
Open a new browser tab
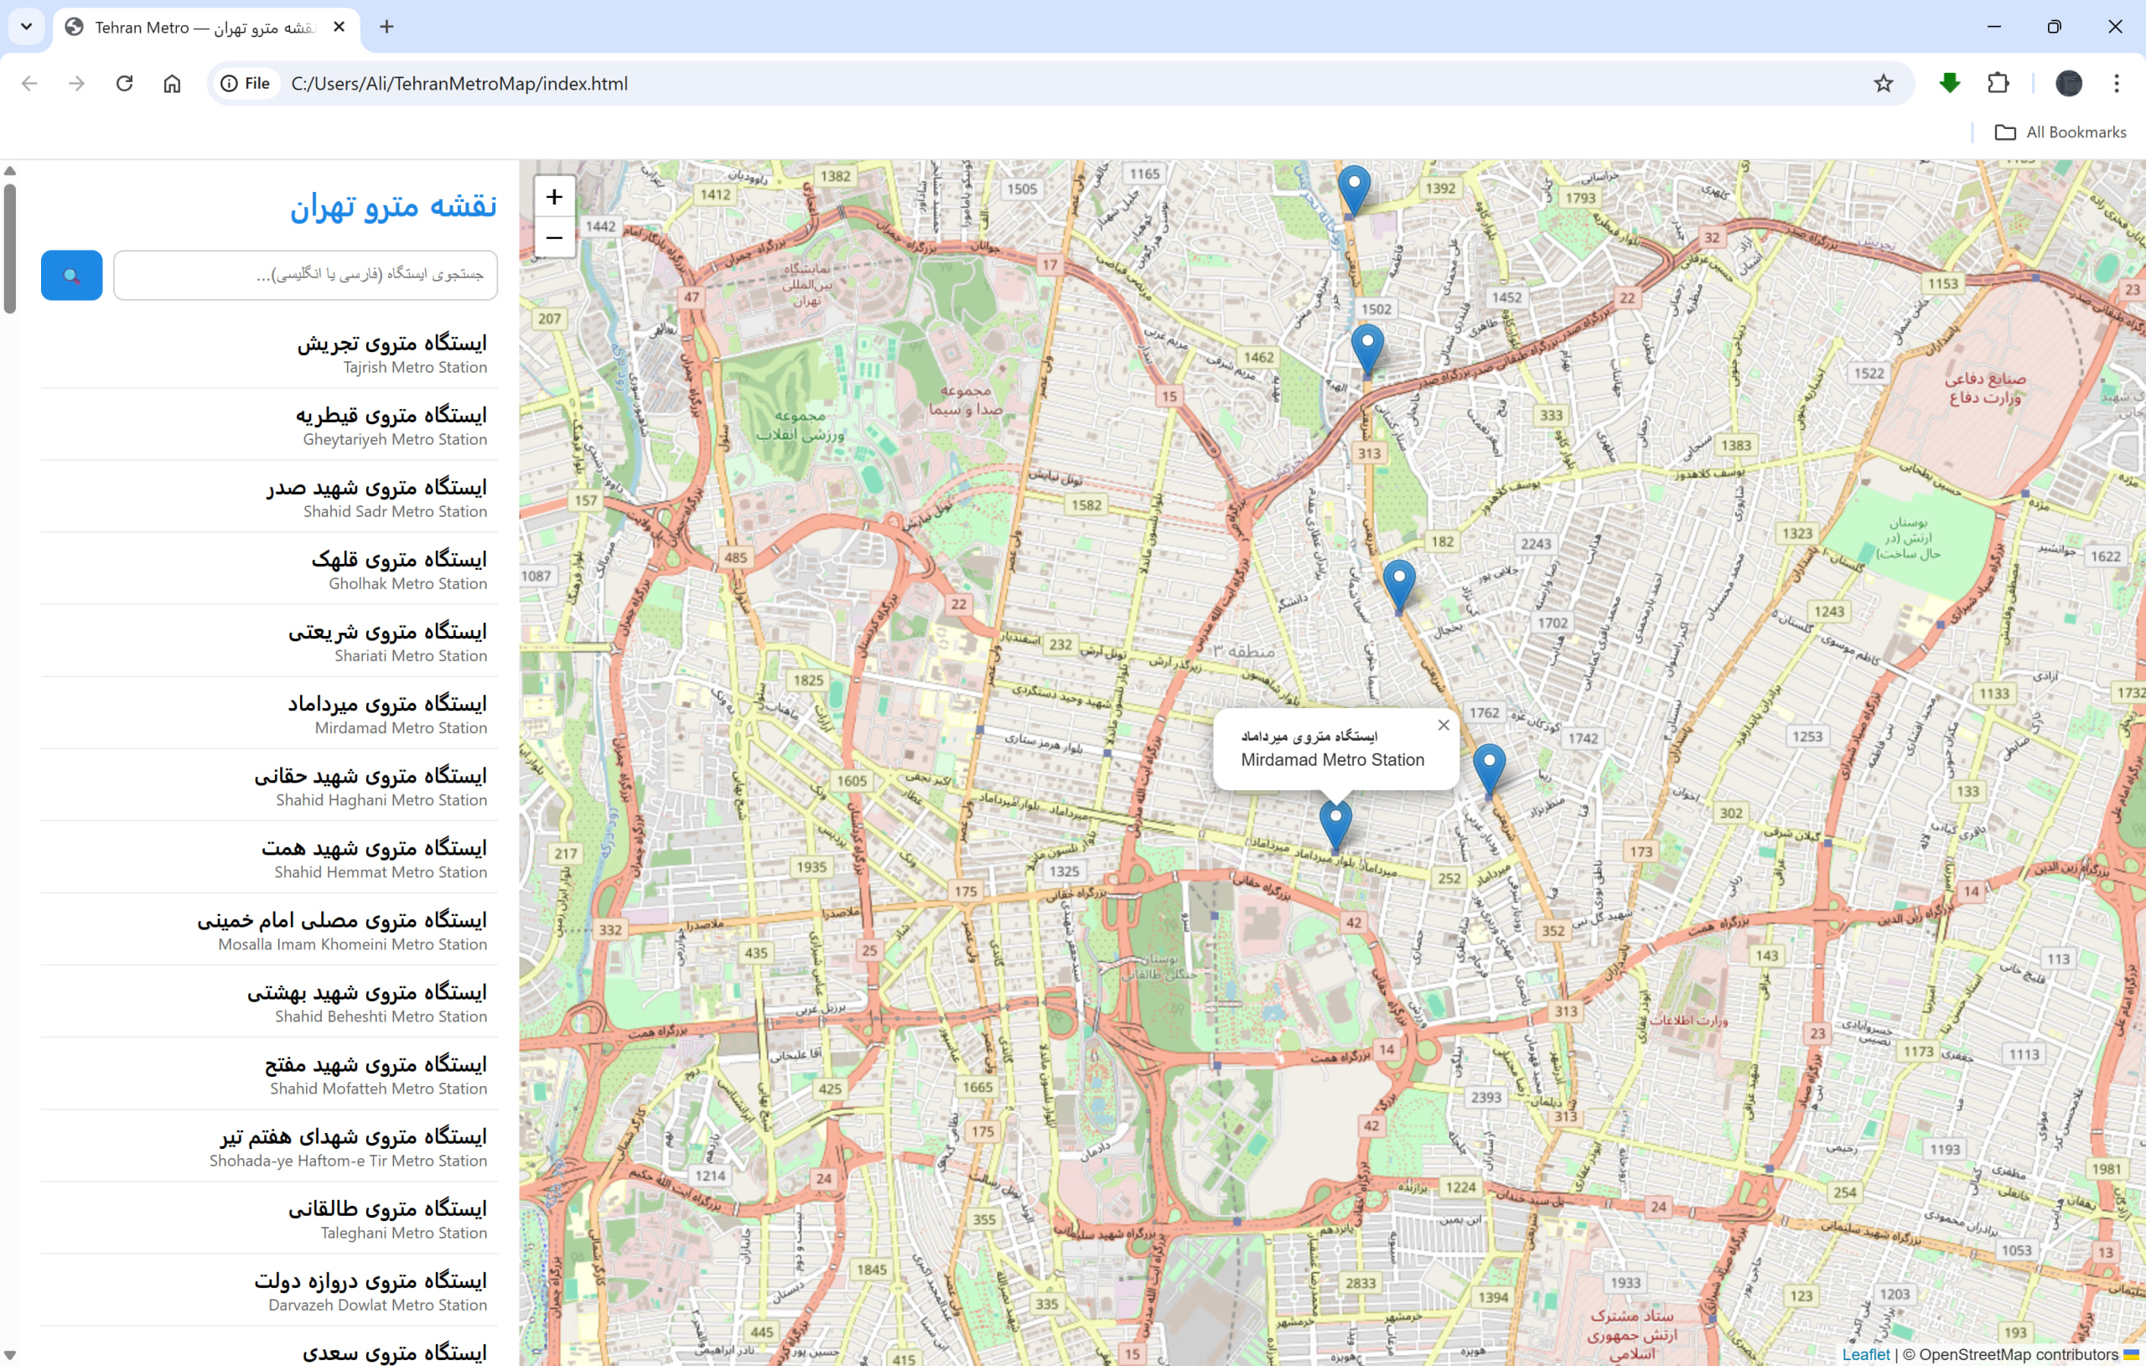point(386,28)
